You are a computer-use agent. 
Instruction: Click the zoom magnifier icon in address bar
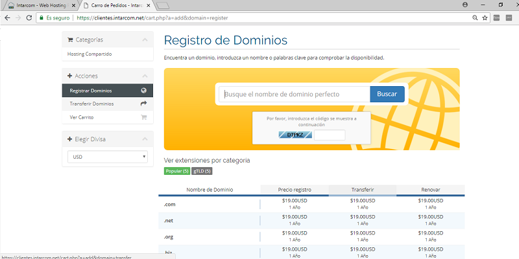[475, 18]
